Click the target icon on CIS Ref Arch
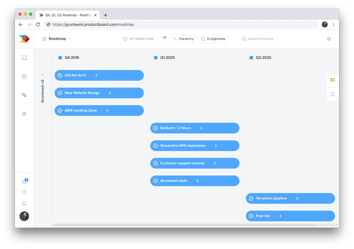Image resolution: width=354 pixels, height=249 pixels. (x=60, y=75)
